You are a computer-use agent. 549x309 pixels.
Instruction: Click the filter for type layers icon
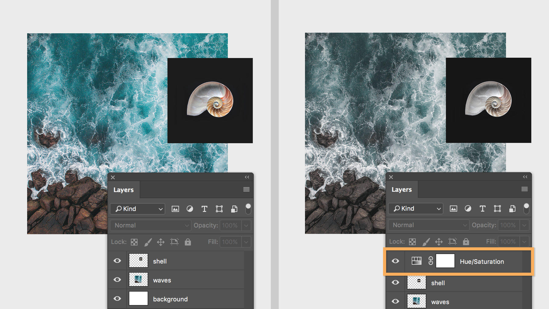[204, 209]
